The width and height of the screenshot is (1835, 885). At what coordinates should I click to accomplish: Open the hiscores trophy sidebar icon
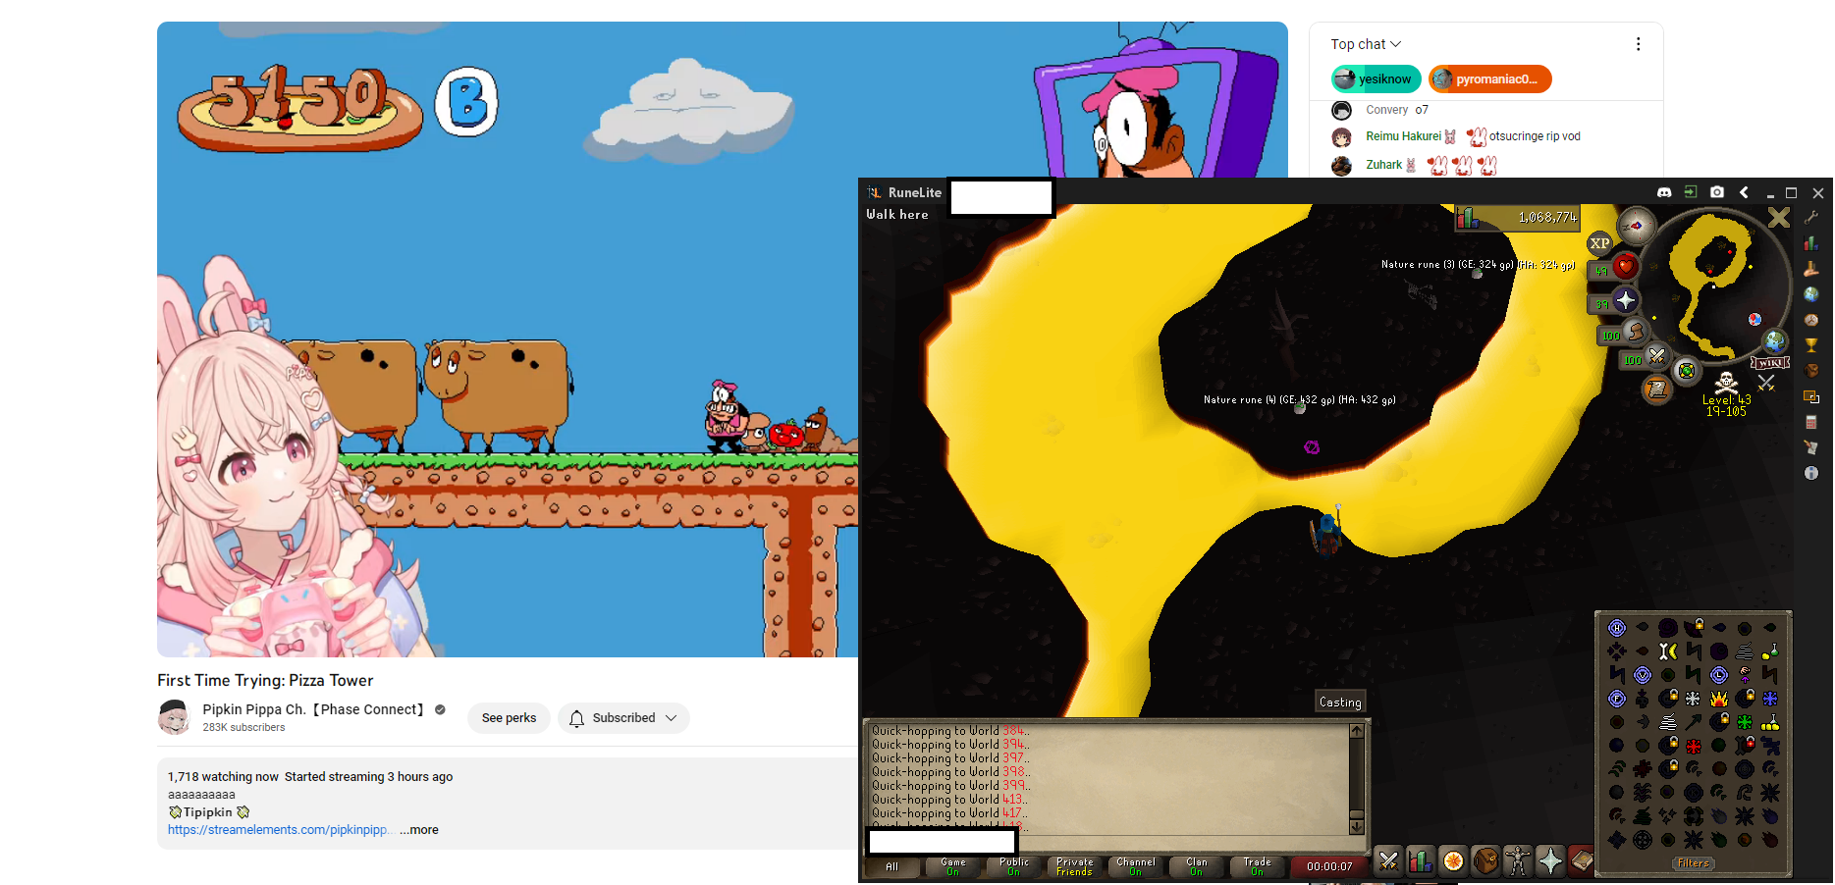1811,345
